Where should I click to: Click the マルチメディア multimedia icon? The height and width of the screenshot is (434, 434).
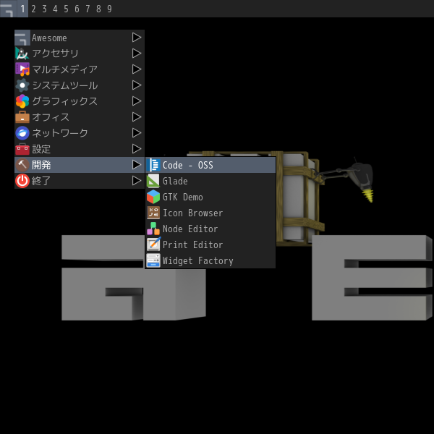pos(22,69)
